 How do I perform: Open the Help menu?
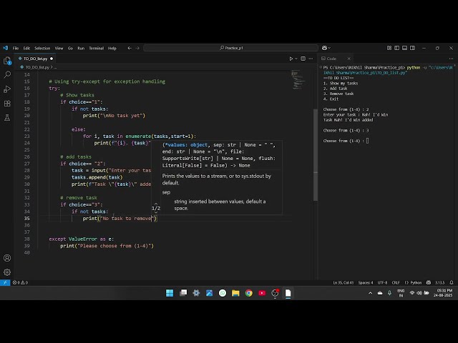pos(112,48)
